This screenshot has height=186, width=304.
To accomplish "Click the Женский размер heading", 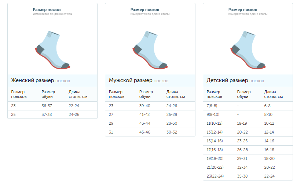I will pos(33,80).
